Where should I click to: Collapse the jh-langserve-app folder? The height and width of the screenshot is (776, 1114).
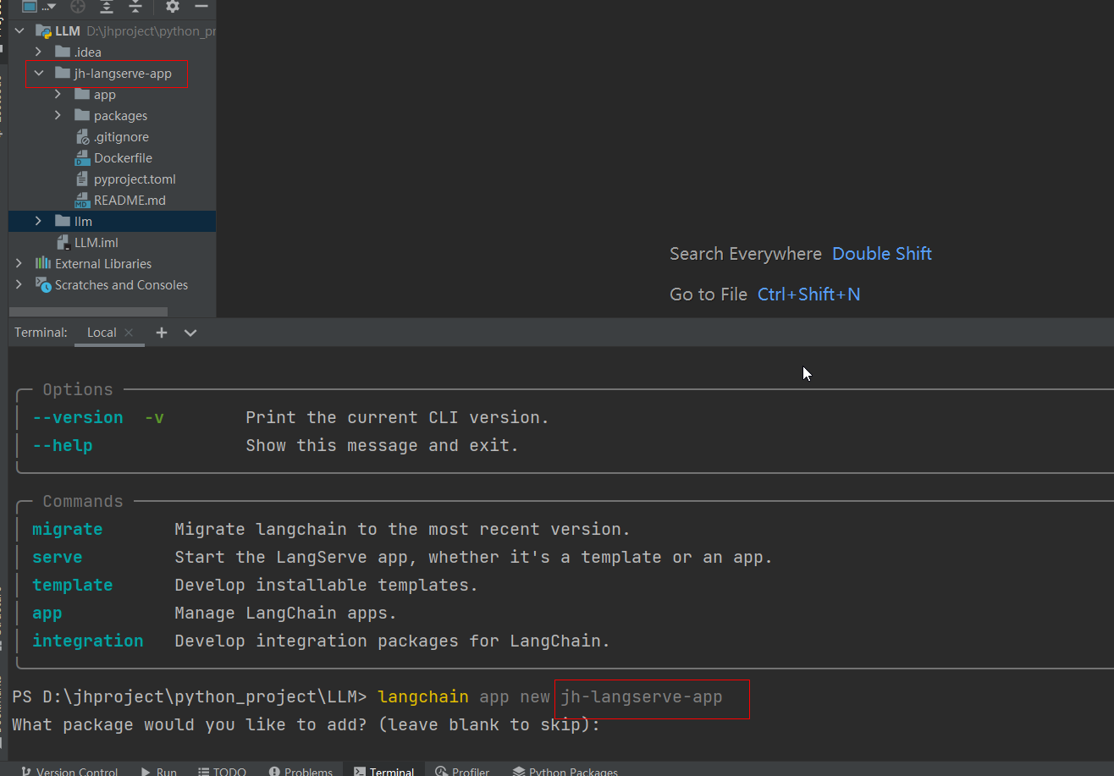pyautogui.click(x=39, y=74)
